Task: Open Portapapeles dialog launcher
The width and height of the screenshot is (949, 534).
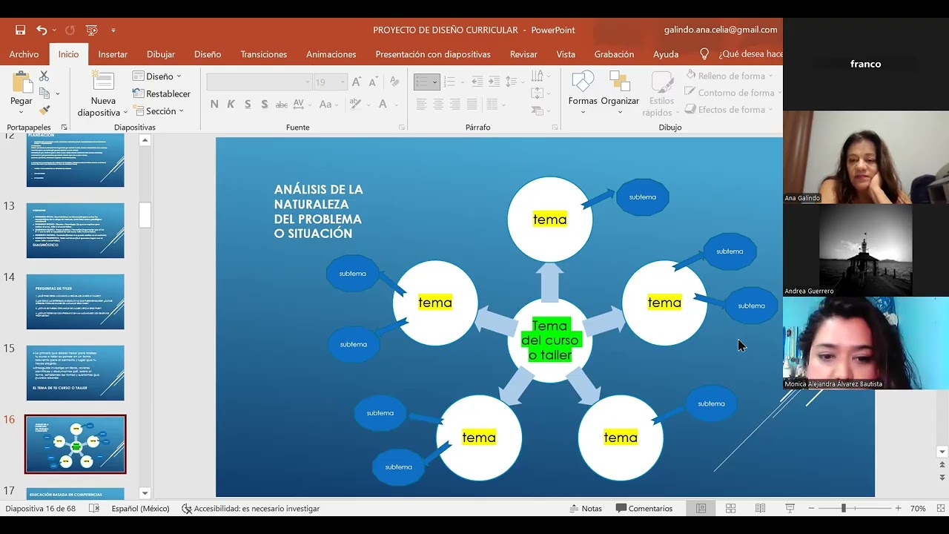Action: click(64, 128)
